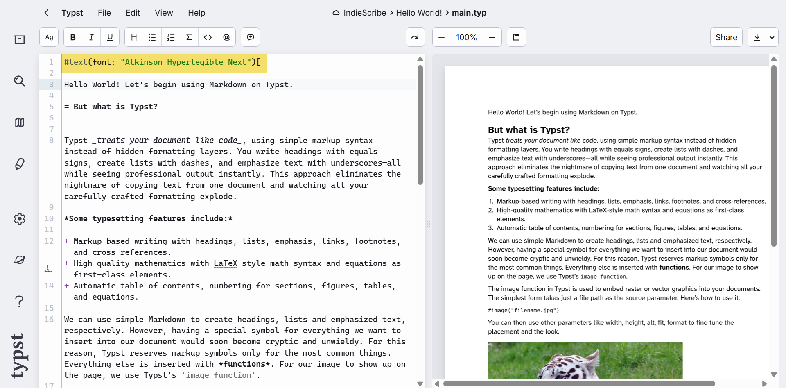786x388 pixels.
Task: Insert code block icon
Action: tap(208, 37)
